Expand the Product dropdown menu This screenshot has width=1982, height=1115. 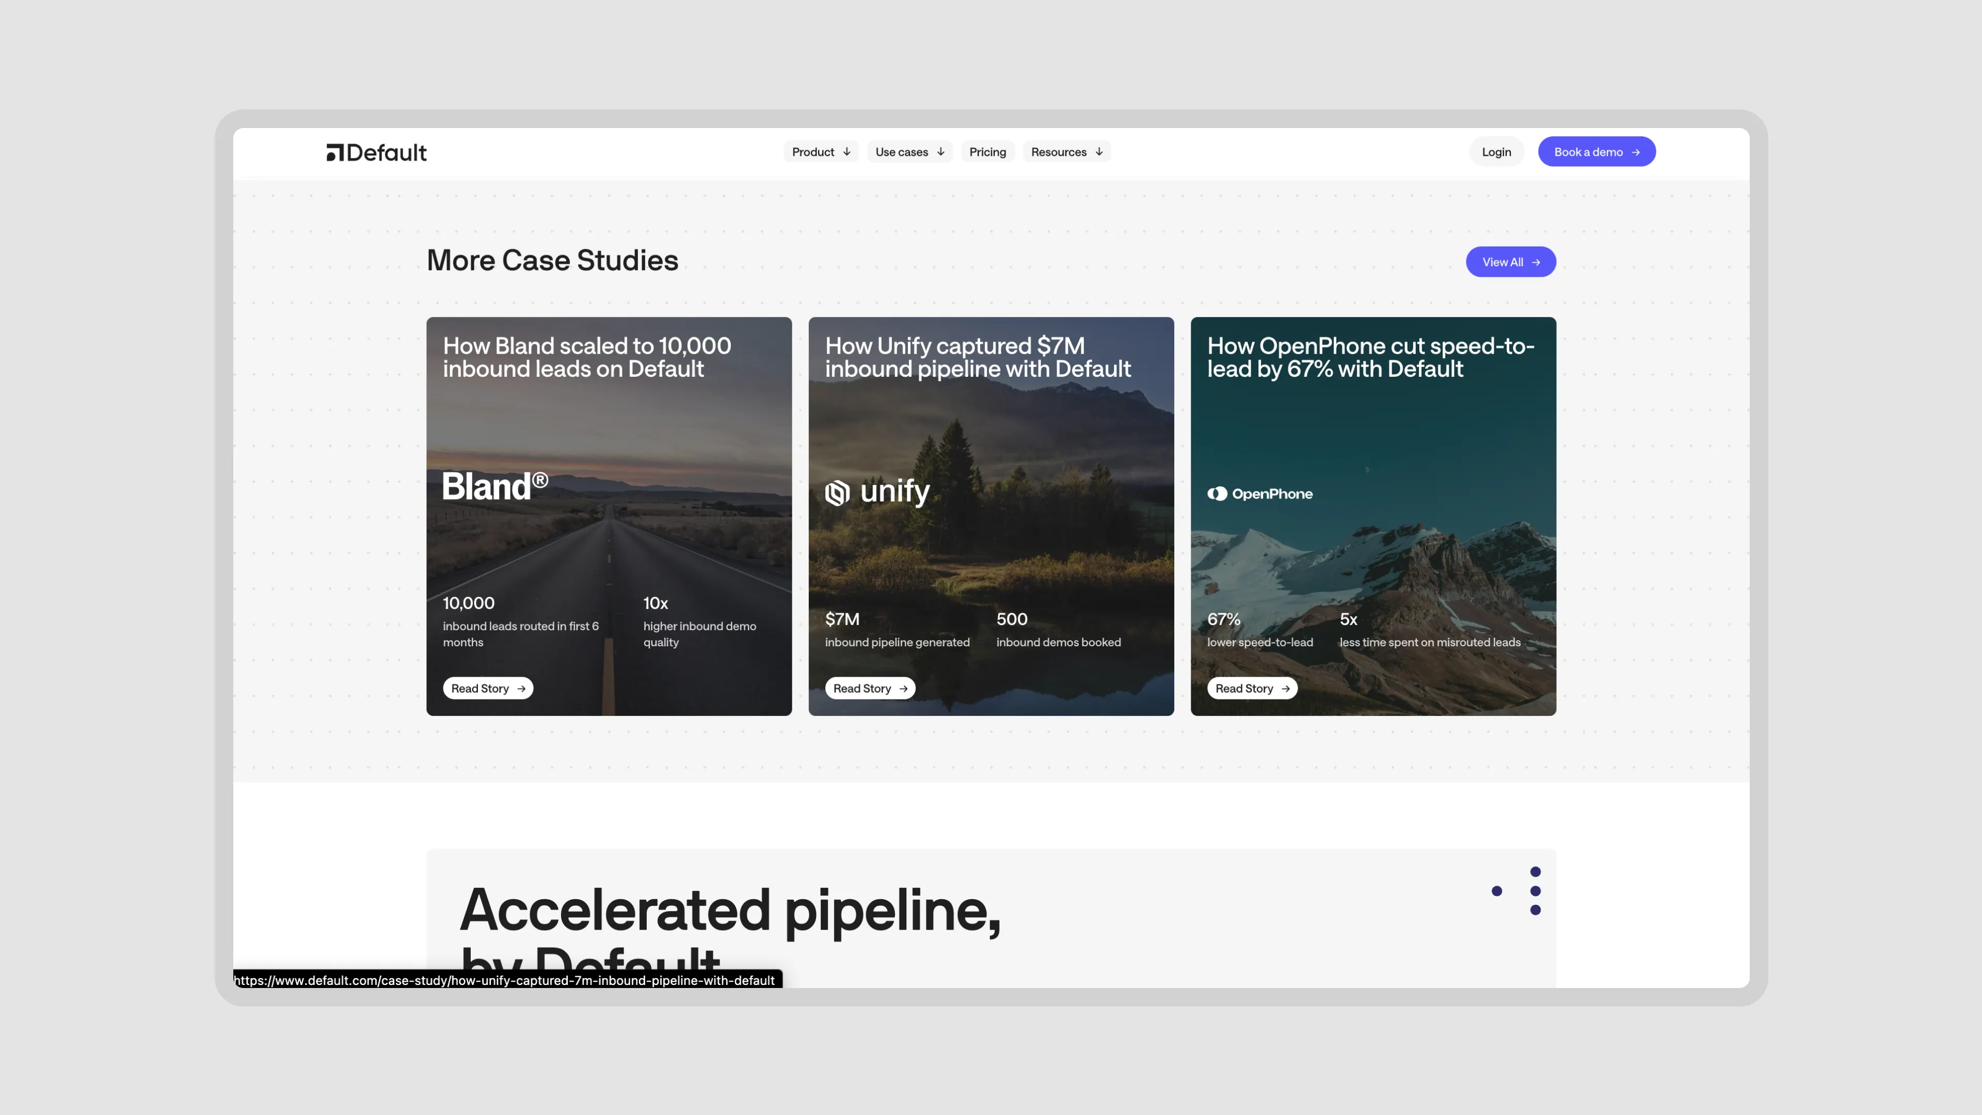(820, 152)
